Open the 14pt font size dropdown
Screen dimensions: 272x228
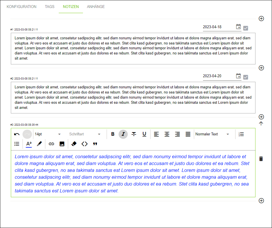[x=48, y=134]
